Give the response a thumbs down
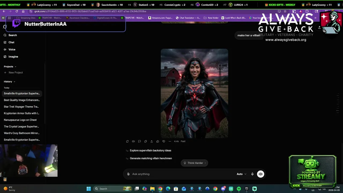 pos(164,141)
